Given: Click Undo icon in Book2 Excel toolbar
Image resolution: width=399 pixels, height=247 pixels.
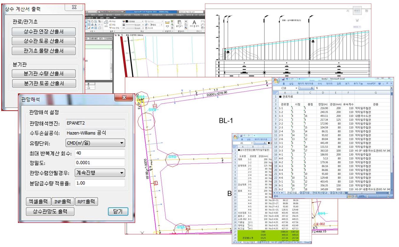Looking at the screenshot, I should click(x=287, y=79).
